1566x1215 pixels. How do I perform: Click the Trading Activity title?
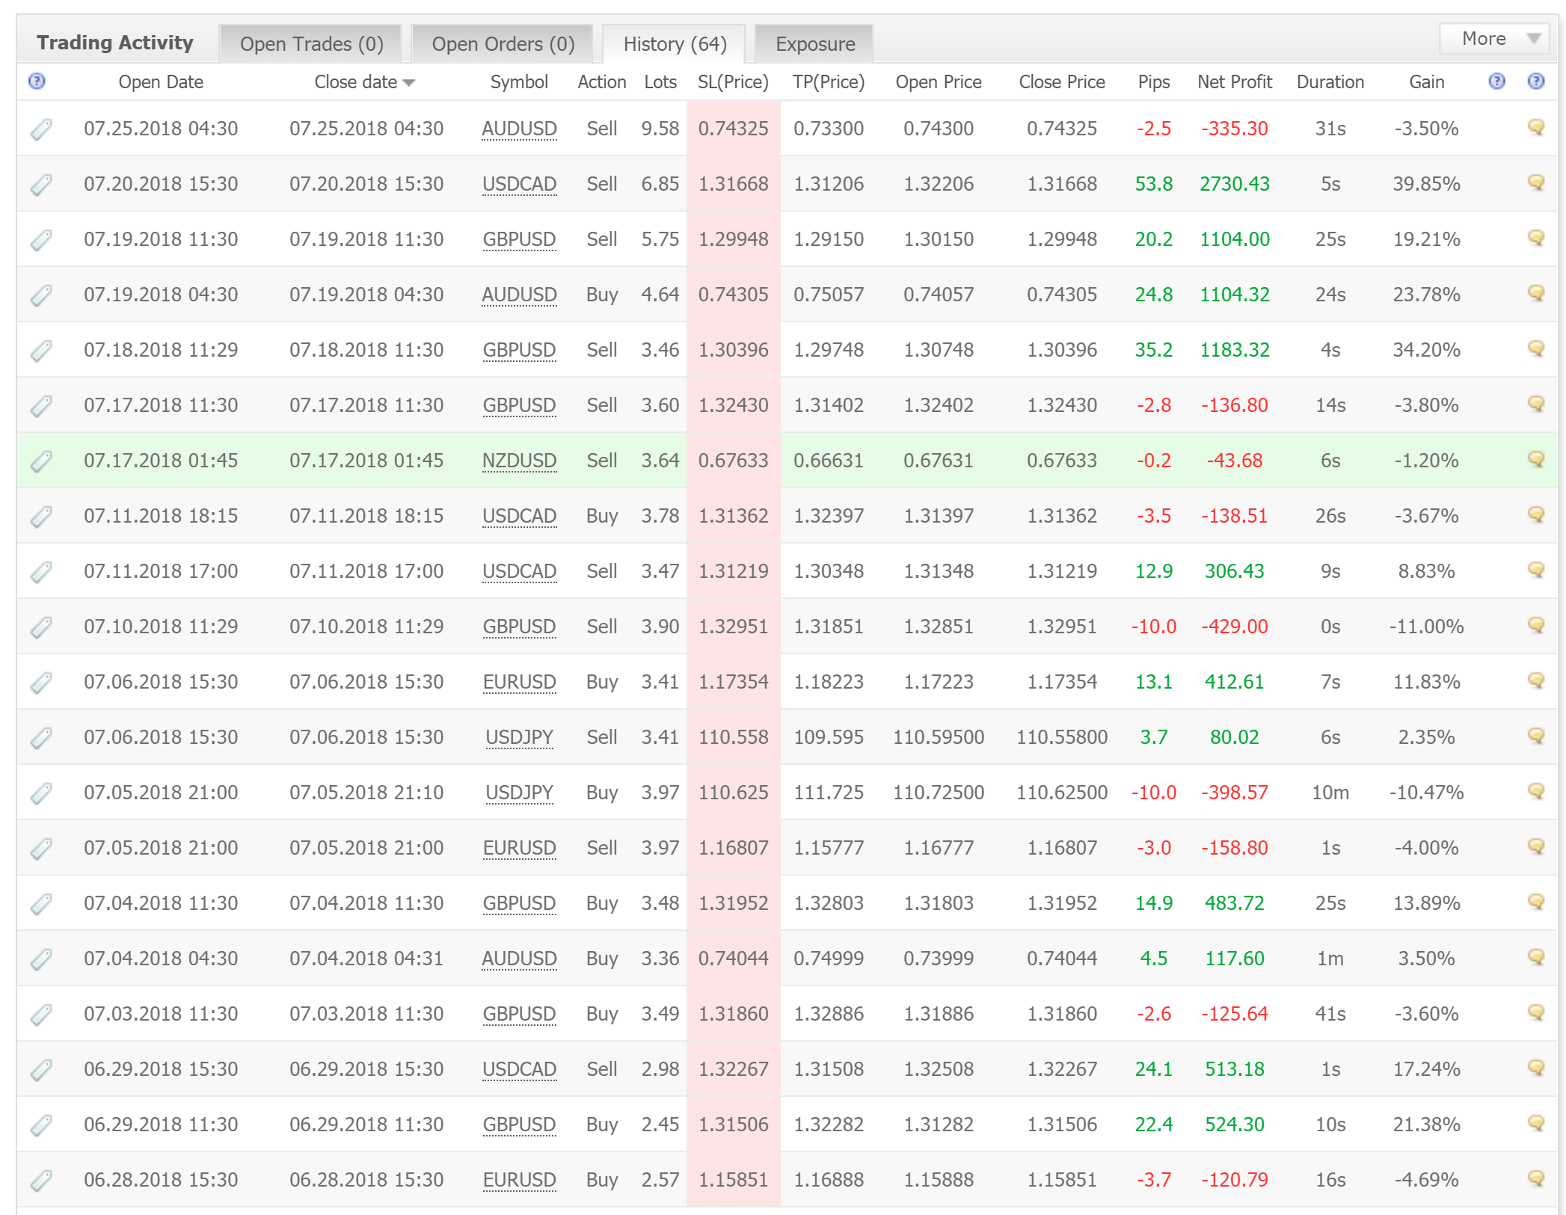tap(115, 43)
